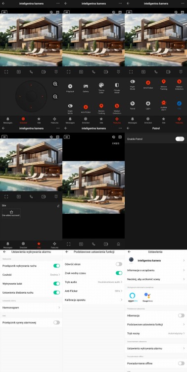Select the 'Site added success...' preset card
This screenshot has height=372, width=187.
[x=11, y=213]
